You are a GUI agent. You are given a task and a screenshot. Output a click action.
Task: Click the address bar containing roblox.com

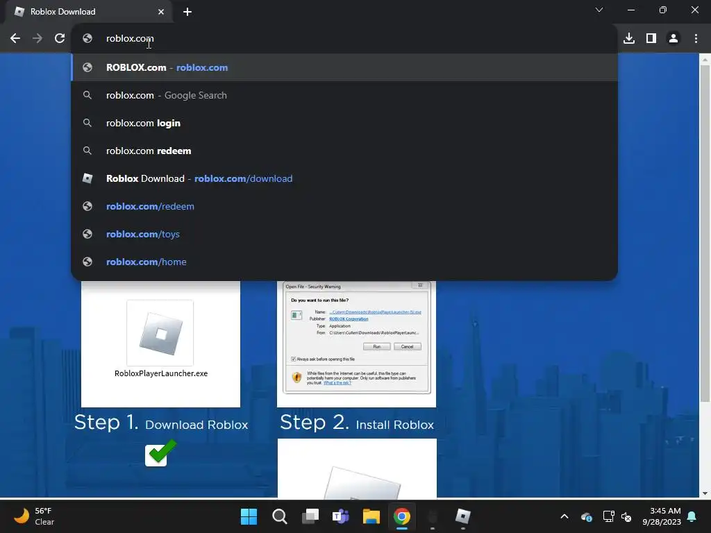tap(344, 39)
